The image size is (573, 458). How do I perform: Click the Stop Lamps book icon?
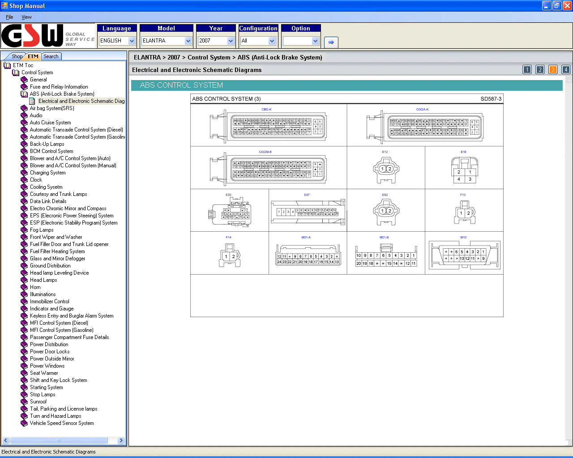coord(24,394)
